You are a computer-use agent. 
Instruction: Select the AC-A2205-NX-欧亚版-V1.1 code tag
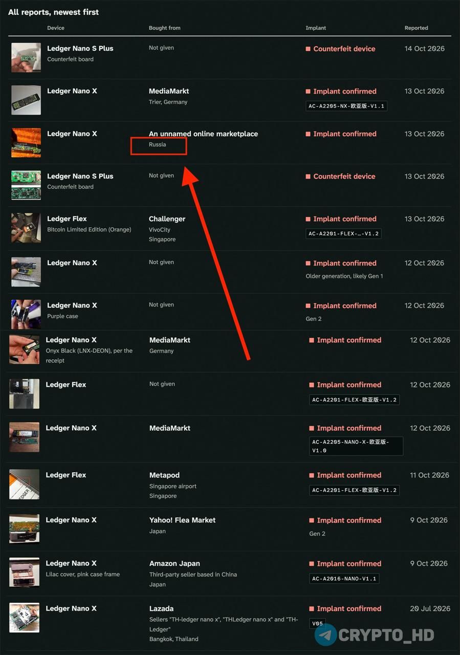click(346, 106)
